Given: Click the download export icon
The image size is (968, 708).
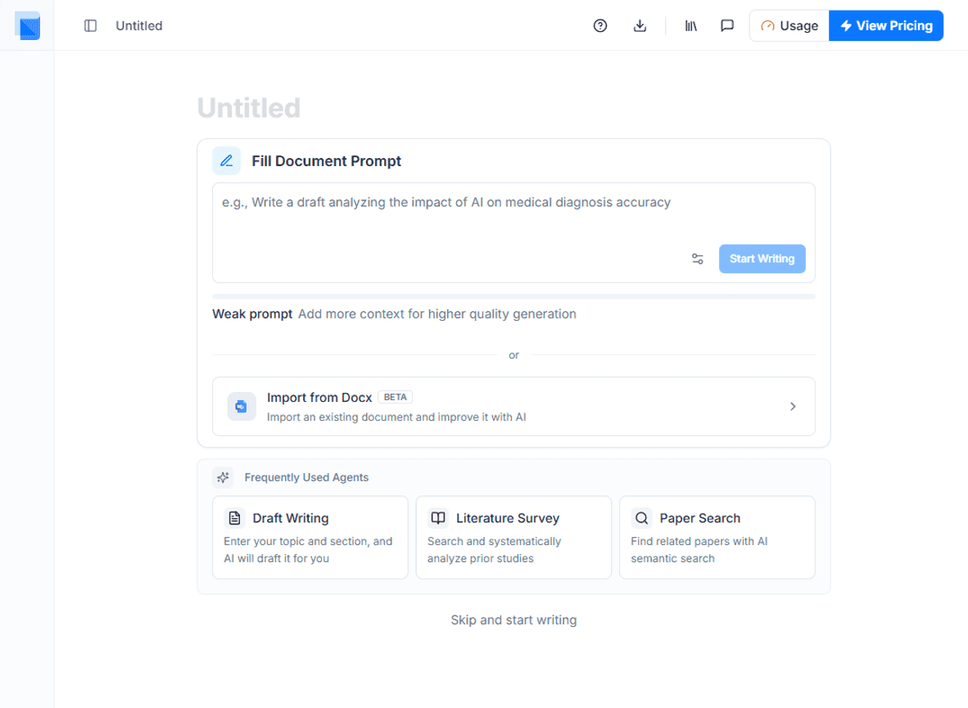Looking at the screenshot, I should coord(640,26).
